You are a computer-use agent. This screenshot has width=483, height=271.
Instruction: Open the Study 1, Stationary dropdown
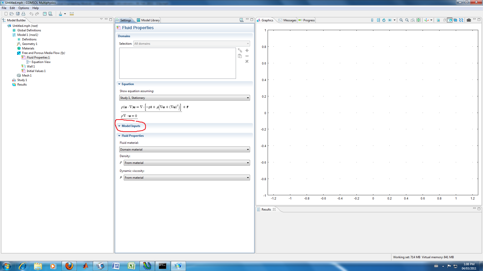184,98
